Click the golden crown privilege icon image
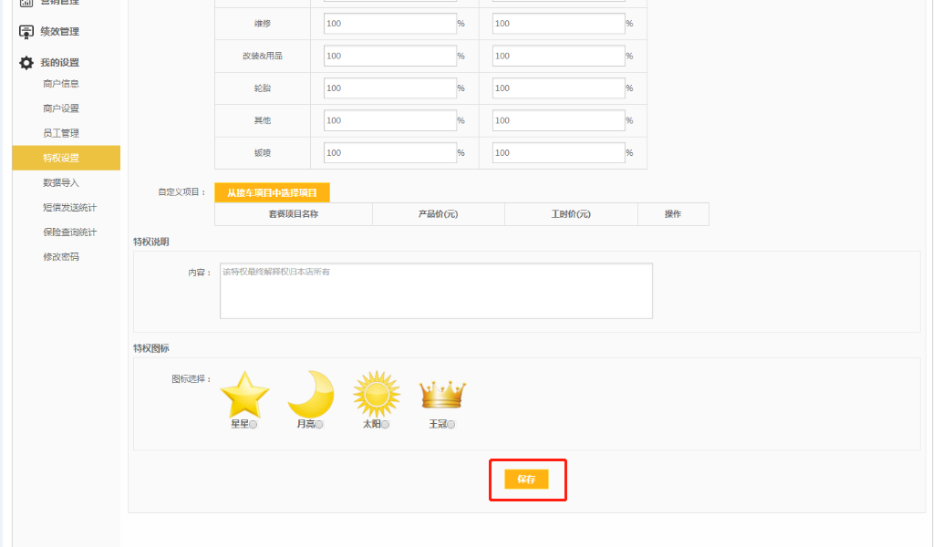 [x=442, y=395]
